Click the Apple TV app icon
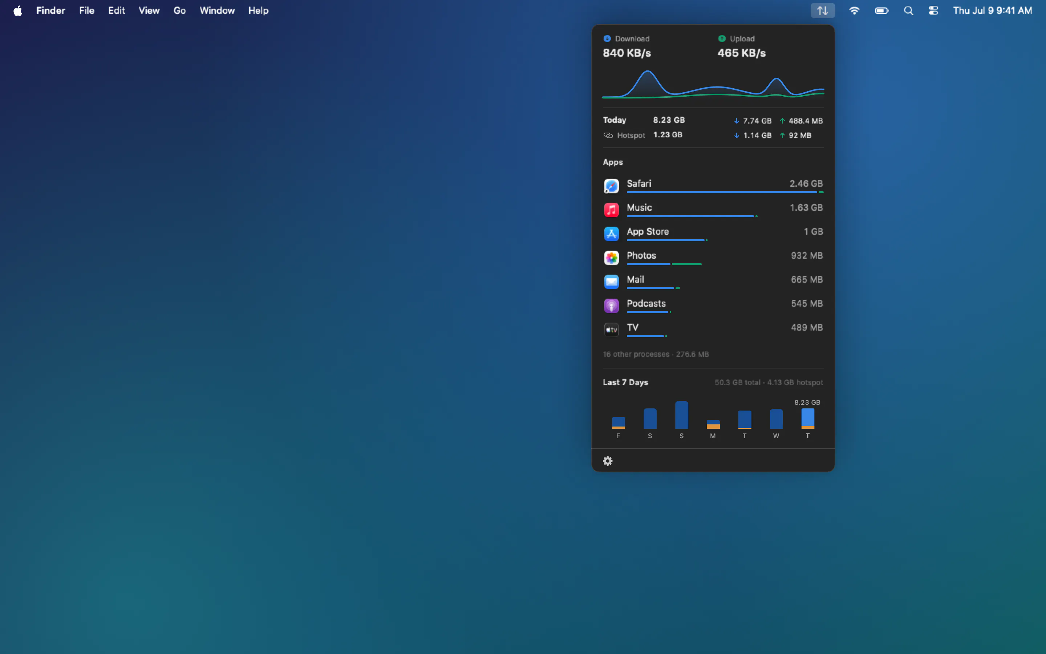Screen dimensions: 1046x654 click(x=611, y=330)
